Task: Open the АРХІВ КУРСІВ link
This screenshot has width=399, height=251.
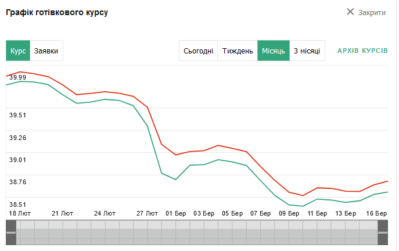Action: (x=362, y=51)
